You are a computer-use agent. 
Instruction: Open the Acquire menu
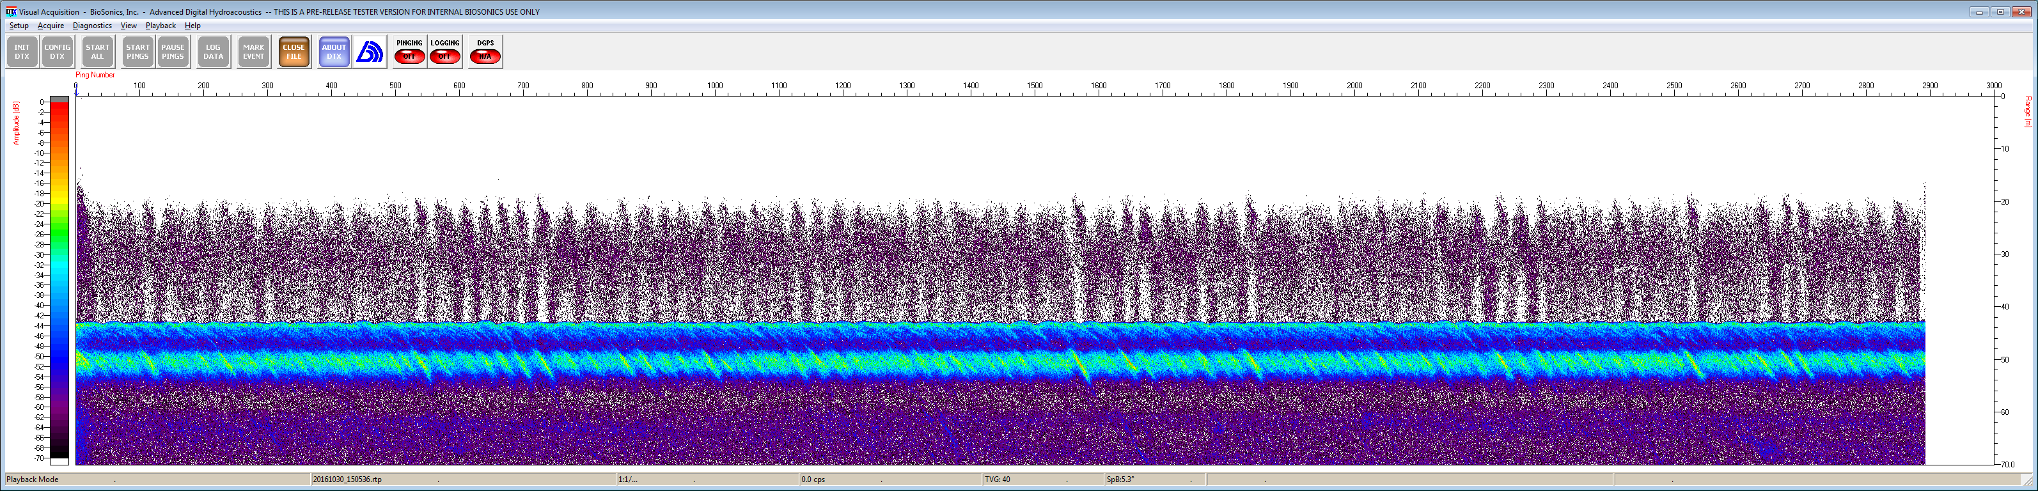click(51, 26)
